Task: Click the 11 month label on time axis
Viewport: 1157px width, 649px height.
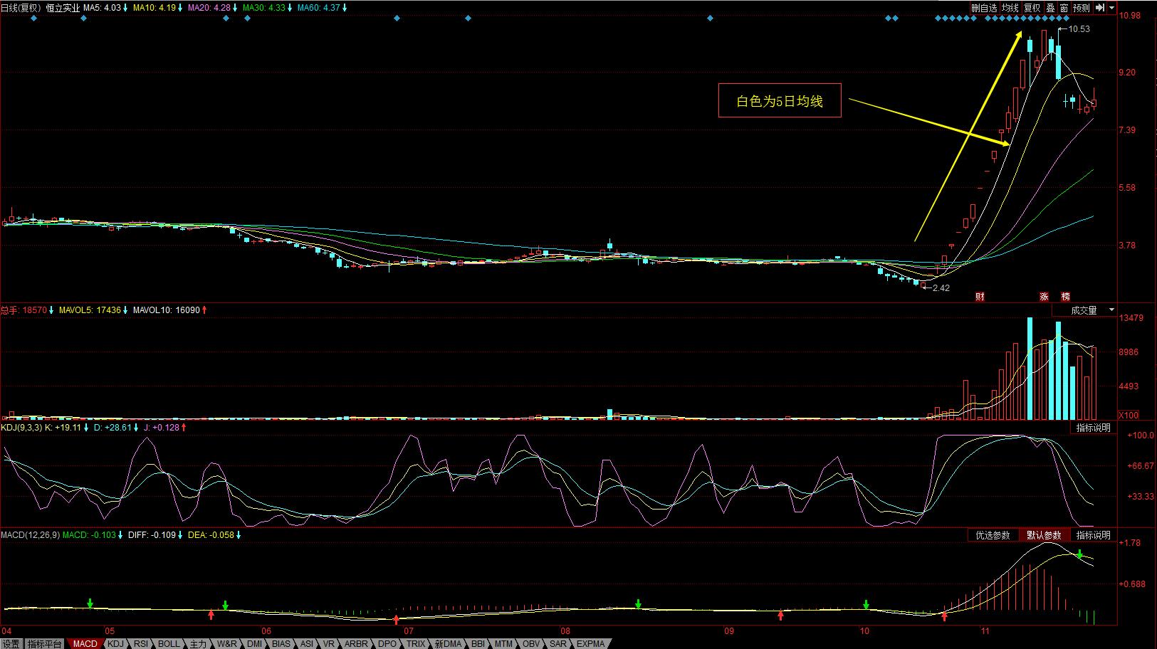Action: (x=985, y=631)
